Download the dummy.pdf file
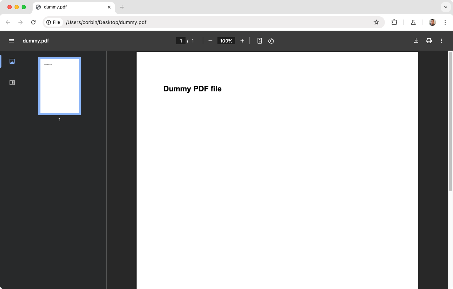The width and height of the screenshot is (453, 289). 416,41
